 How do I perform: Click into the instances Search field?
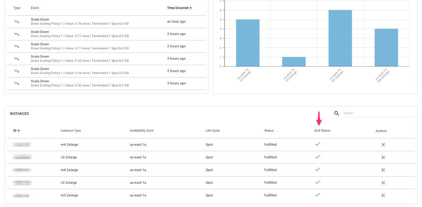[x=378, y=113]
